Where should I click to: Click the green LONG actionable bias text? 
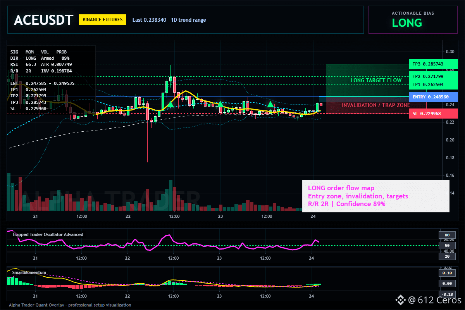407,23
